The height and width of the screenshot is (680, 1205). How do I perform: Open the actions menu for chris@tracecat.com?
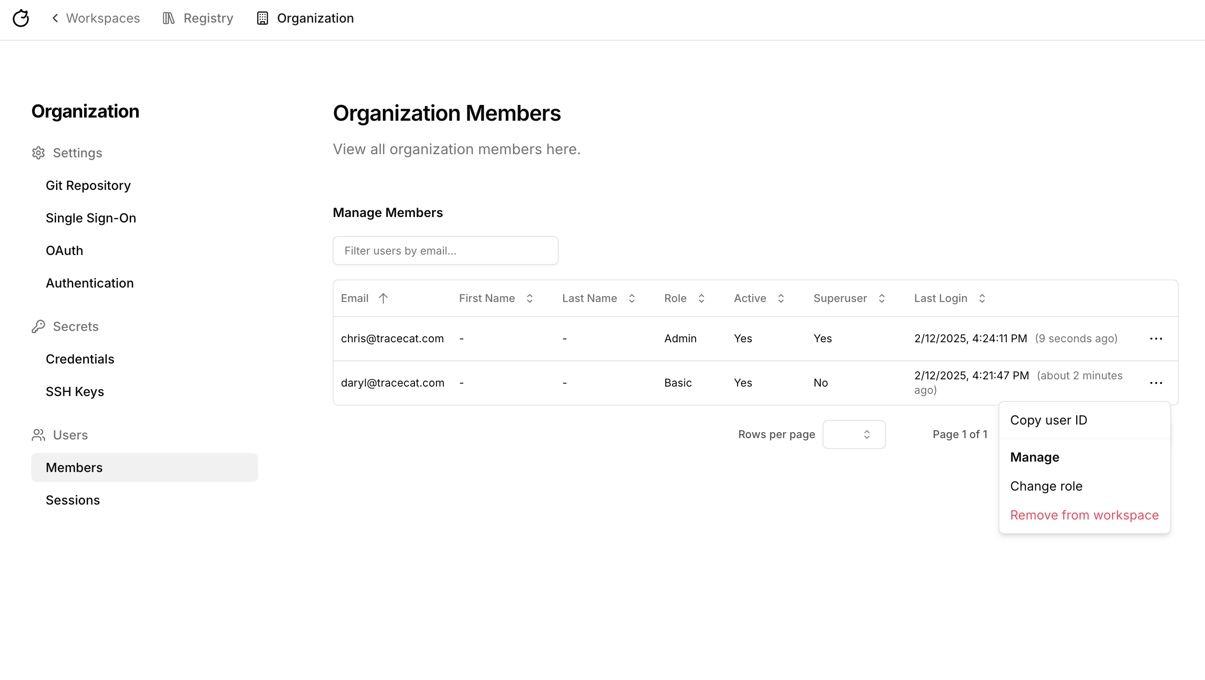pyautogui.click(x=1156, y=339)
